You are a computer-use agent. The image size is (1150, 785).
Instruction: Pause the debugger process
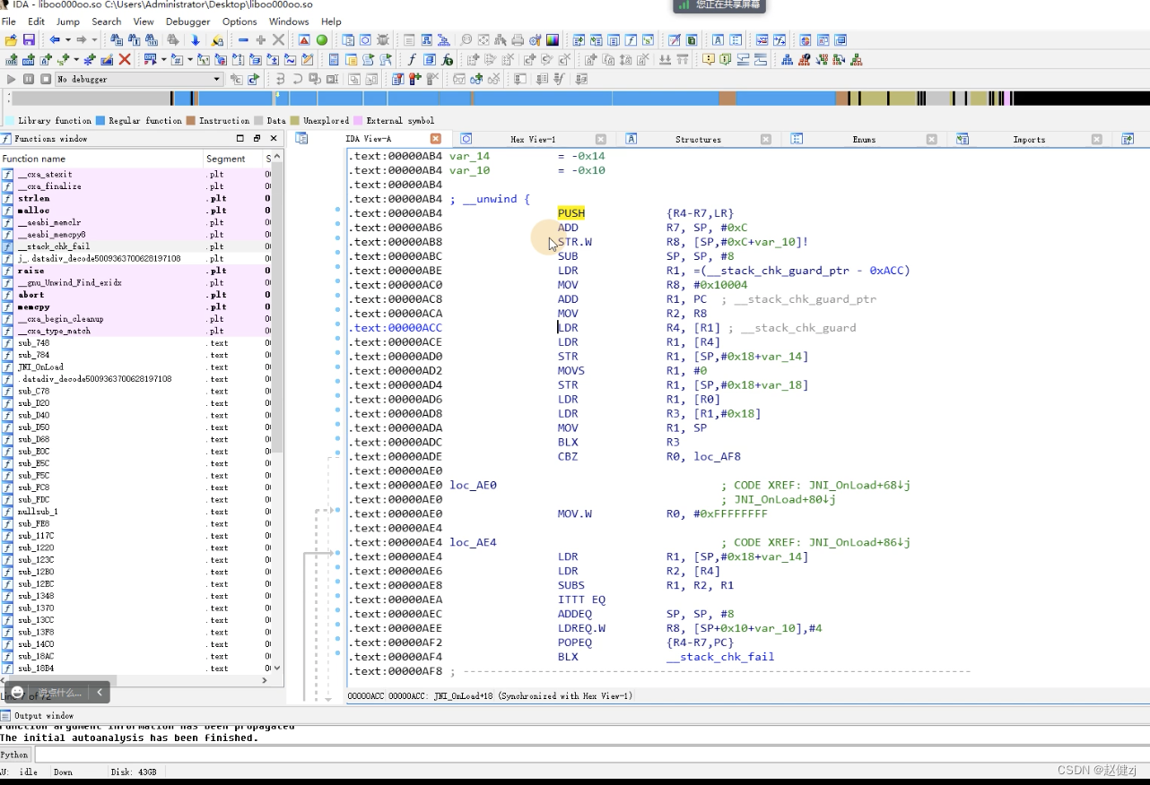pos(29,80)
